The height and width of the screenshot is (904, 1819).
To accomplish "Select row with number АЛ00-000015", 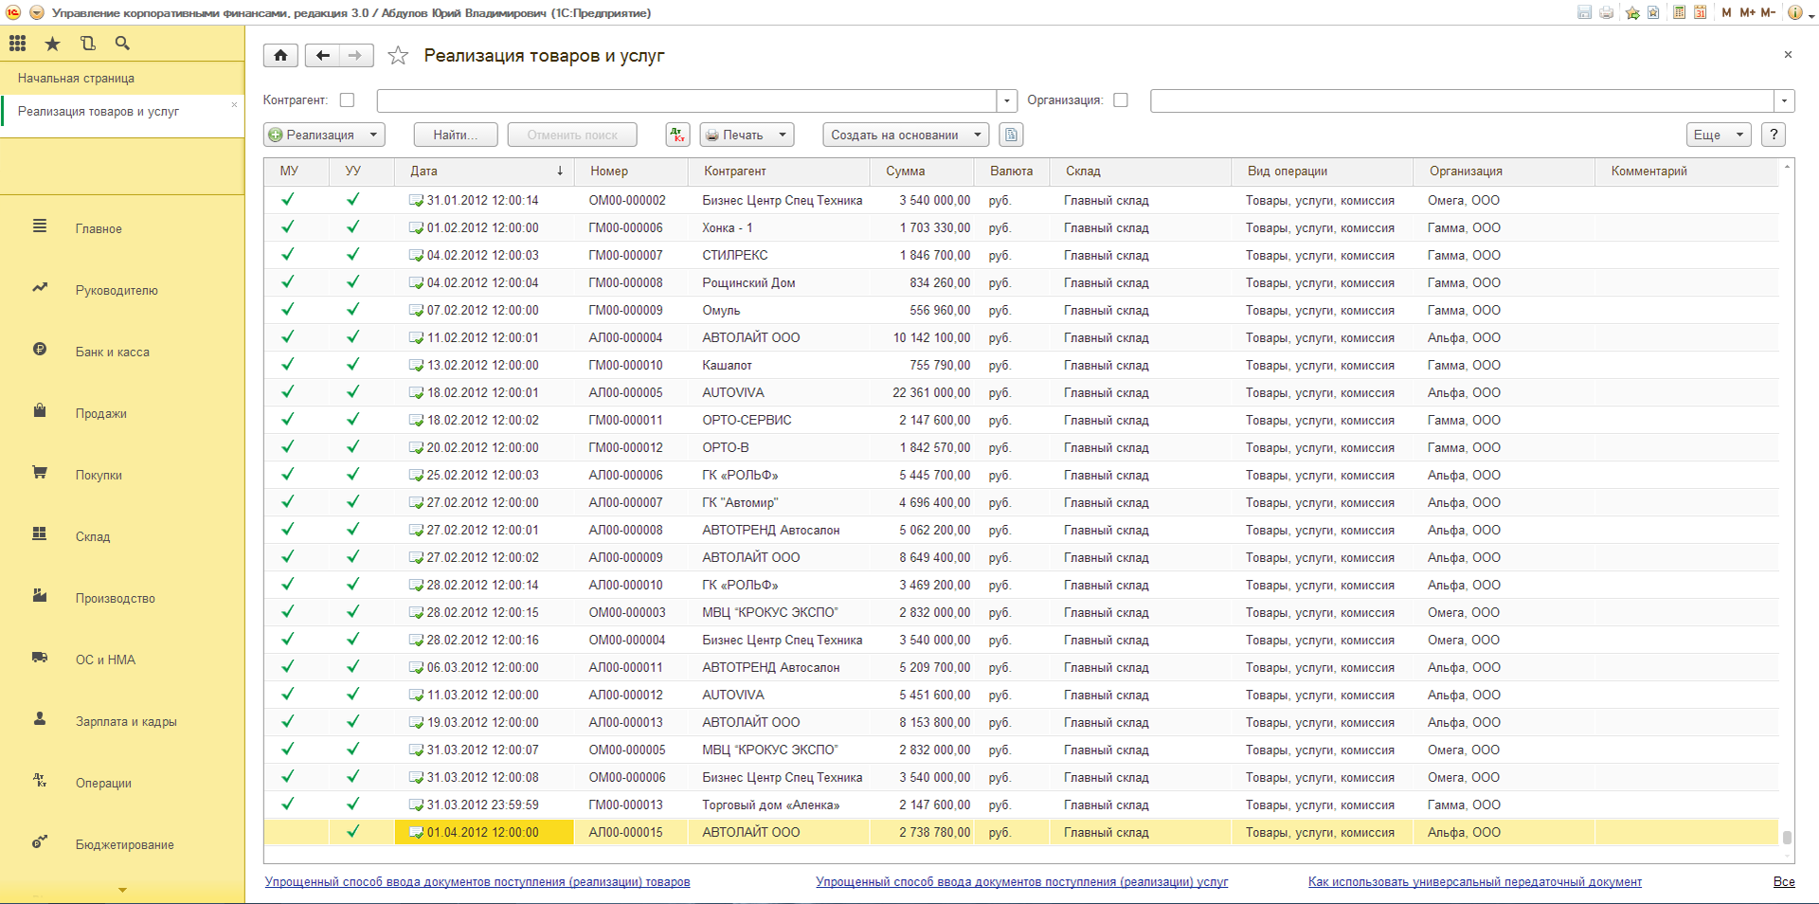I will (x=1021, y=832).
